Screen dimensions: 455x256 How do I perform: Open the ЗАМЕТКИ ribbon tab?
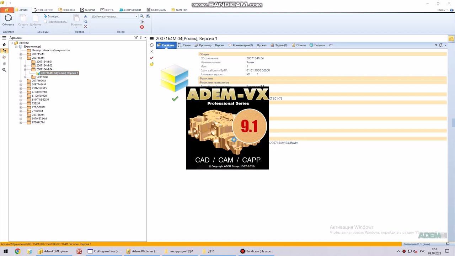point(179,10)
